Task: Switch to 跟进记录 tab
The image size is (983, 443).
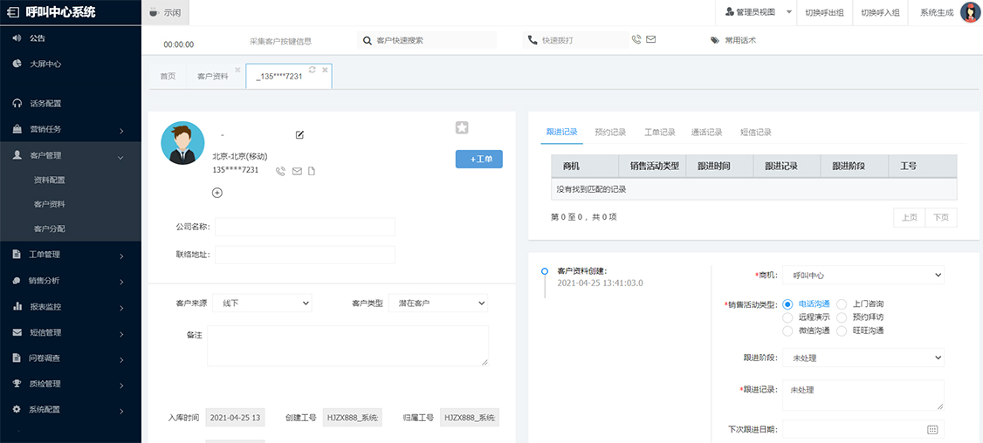Action: pyautogui.click(x=561, y=133)
